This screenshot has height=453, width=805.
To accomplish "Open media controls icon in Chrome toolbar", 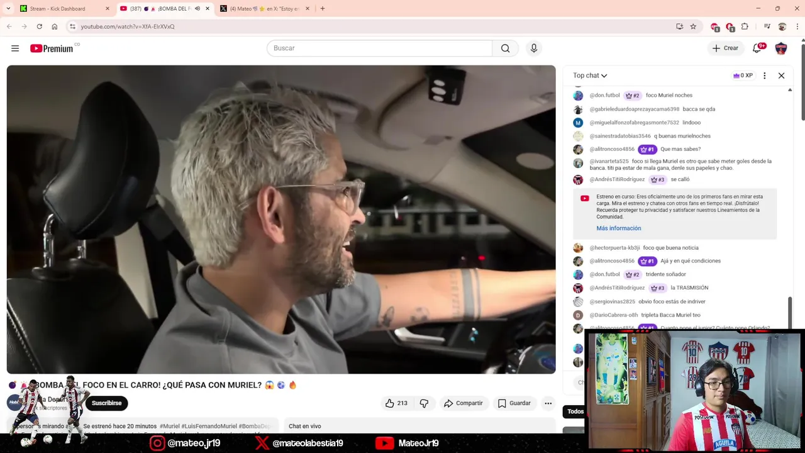I will tap(767, 26).
